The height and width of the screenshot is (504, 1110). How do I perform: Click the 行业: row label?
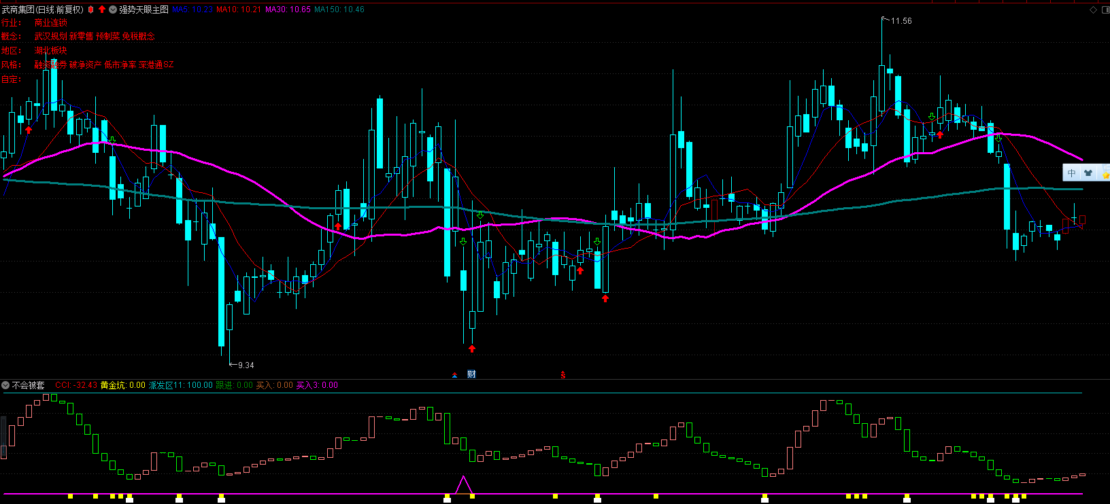(11, 22)
